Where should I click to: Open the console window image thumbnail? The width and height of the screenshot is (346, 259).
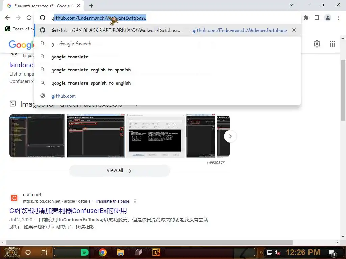pyautogui.click(x=155, y=136)
